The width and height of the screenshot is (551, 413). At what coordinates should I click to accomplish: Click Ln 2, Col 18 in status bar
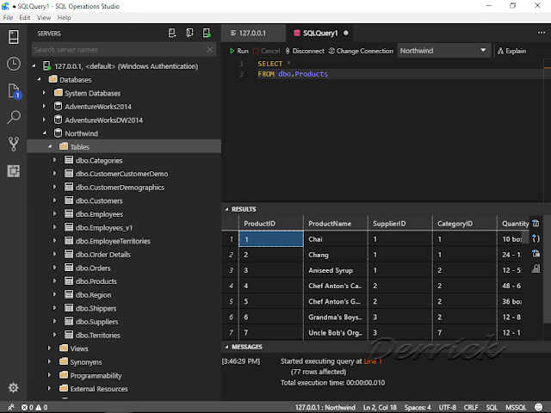380,407
